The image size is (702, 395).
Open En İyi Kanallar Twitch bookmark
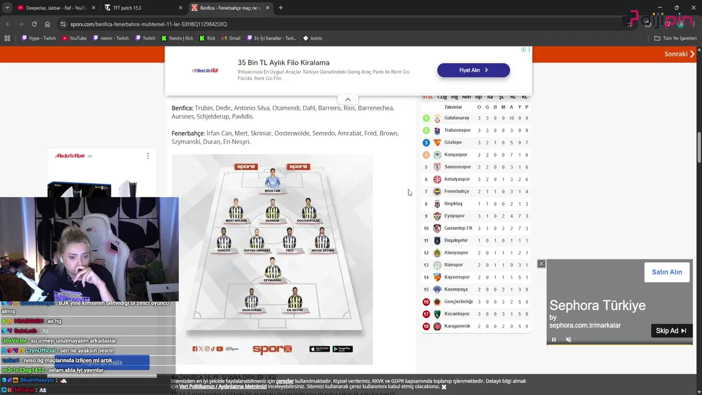[x=271, y=38]
